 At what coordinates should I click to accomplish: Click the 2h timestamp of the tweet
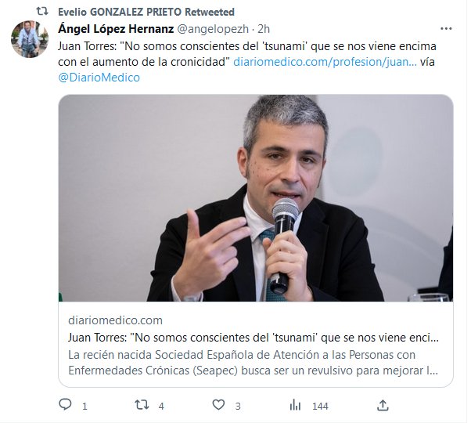tap(264, 29)
